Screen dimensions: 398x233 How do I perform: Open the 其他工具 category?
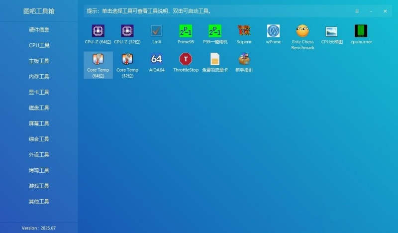[x=39, y=202]
